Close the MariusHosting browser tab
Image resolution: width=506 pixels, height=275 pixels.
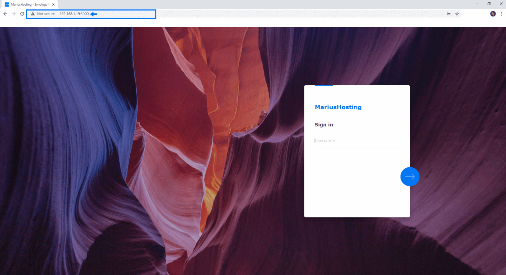coord(53,5)
